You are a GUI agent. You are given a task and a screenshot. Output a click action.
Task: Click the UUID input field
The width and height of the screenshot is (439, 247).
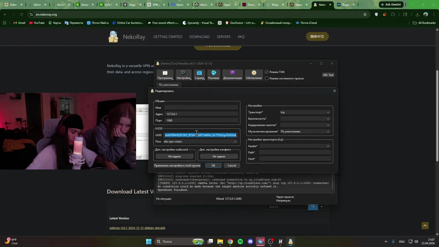201,135
